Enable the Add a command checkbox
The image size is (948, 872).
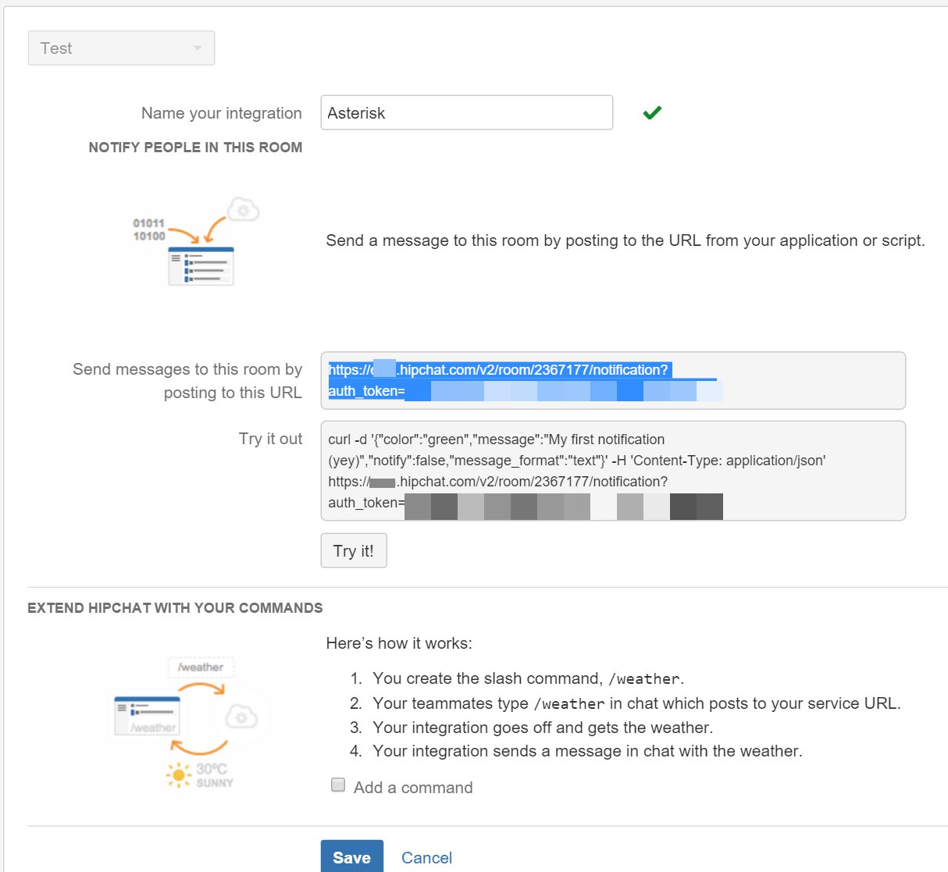tap(338, 785)
